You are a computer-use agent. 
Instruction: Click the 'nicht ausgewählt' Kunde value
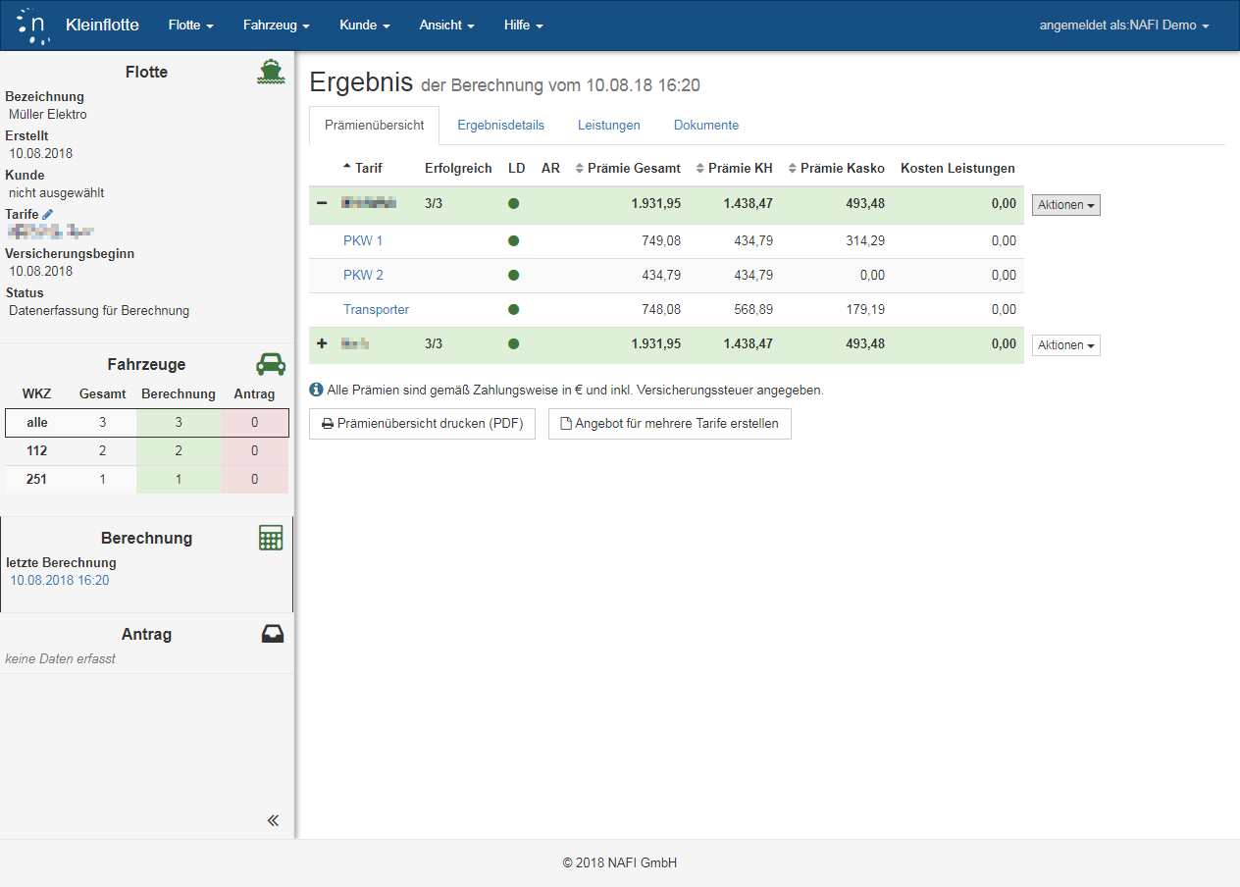coord(57,192)
